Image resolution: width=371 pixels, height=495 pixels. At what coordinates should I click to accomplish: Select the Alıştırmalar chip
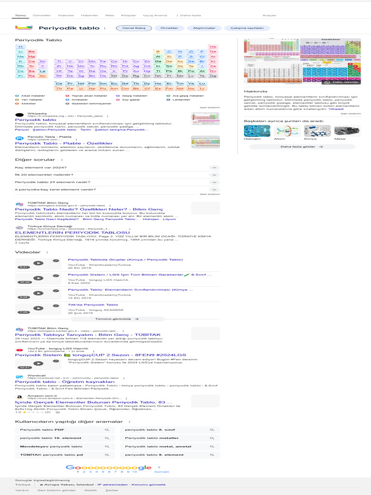click(204, 28)
